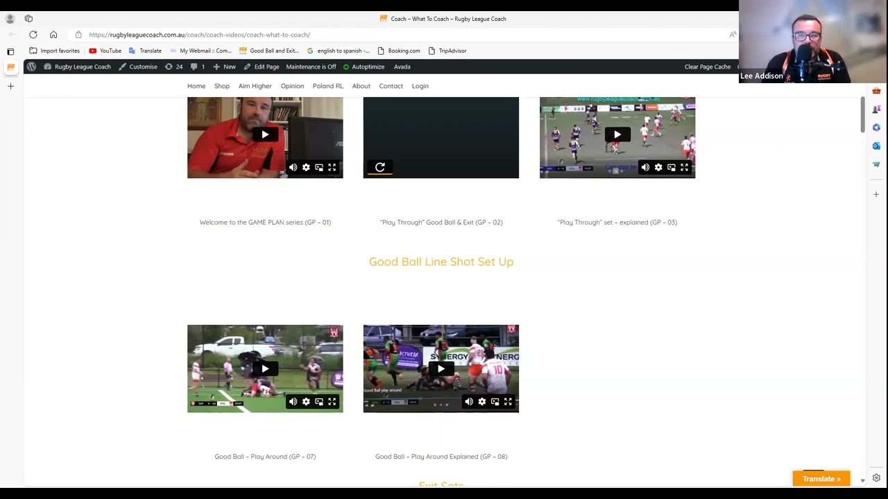This screenshot has height=499, width=888.
Task: Open settings gear on GAME PLAN welcome video
Action: click(x=306, y=167)
